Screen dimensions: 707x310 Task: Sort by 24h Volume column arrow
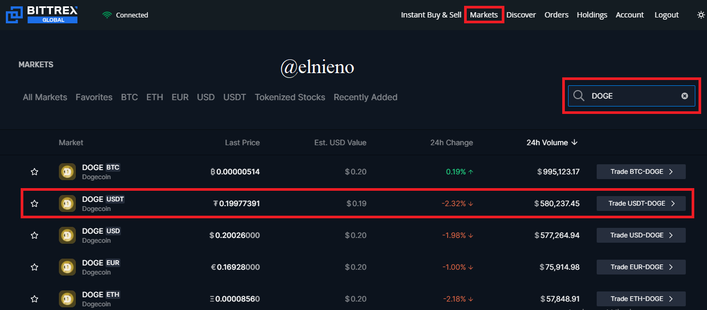574,143
